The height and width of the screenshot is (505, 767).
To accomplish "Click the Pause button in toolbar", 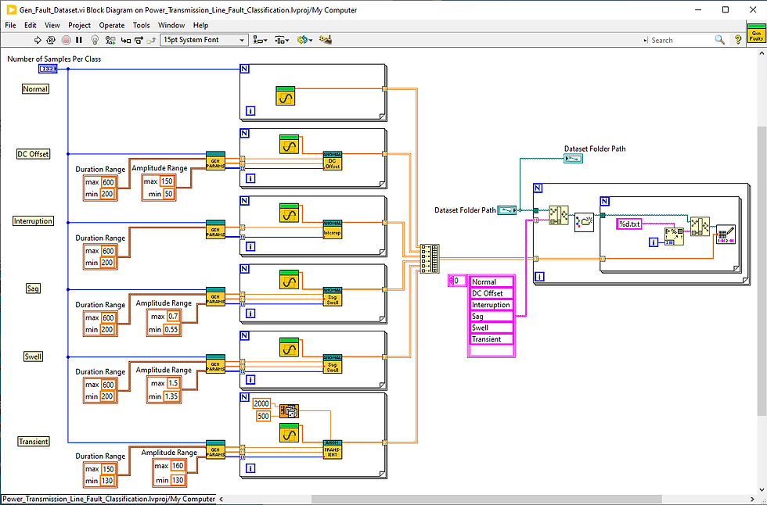I will click(x=79, y=40).
